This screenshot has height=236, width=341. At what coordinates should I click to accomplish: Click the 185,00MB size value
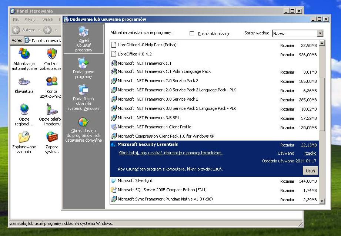pyautogui.click(x=308, y=81)
